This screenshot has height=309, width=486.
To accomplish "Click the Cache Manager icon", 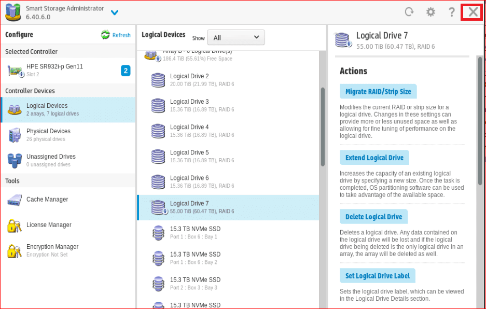I will tap(14, 200).
